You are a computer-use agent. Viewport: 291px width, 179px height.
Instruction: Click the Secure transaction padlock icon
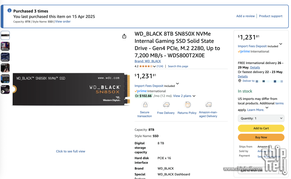point(145,105)
